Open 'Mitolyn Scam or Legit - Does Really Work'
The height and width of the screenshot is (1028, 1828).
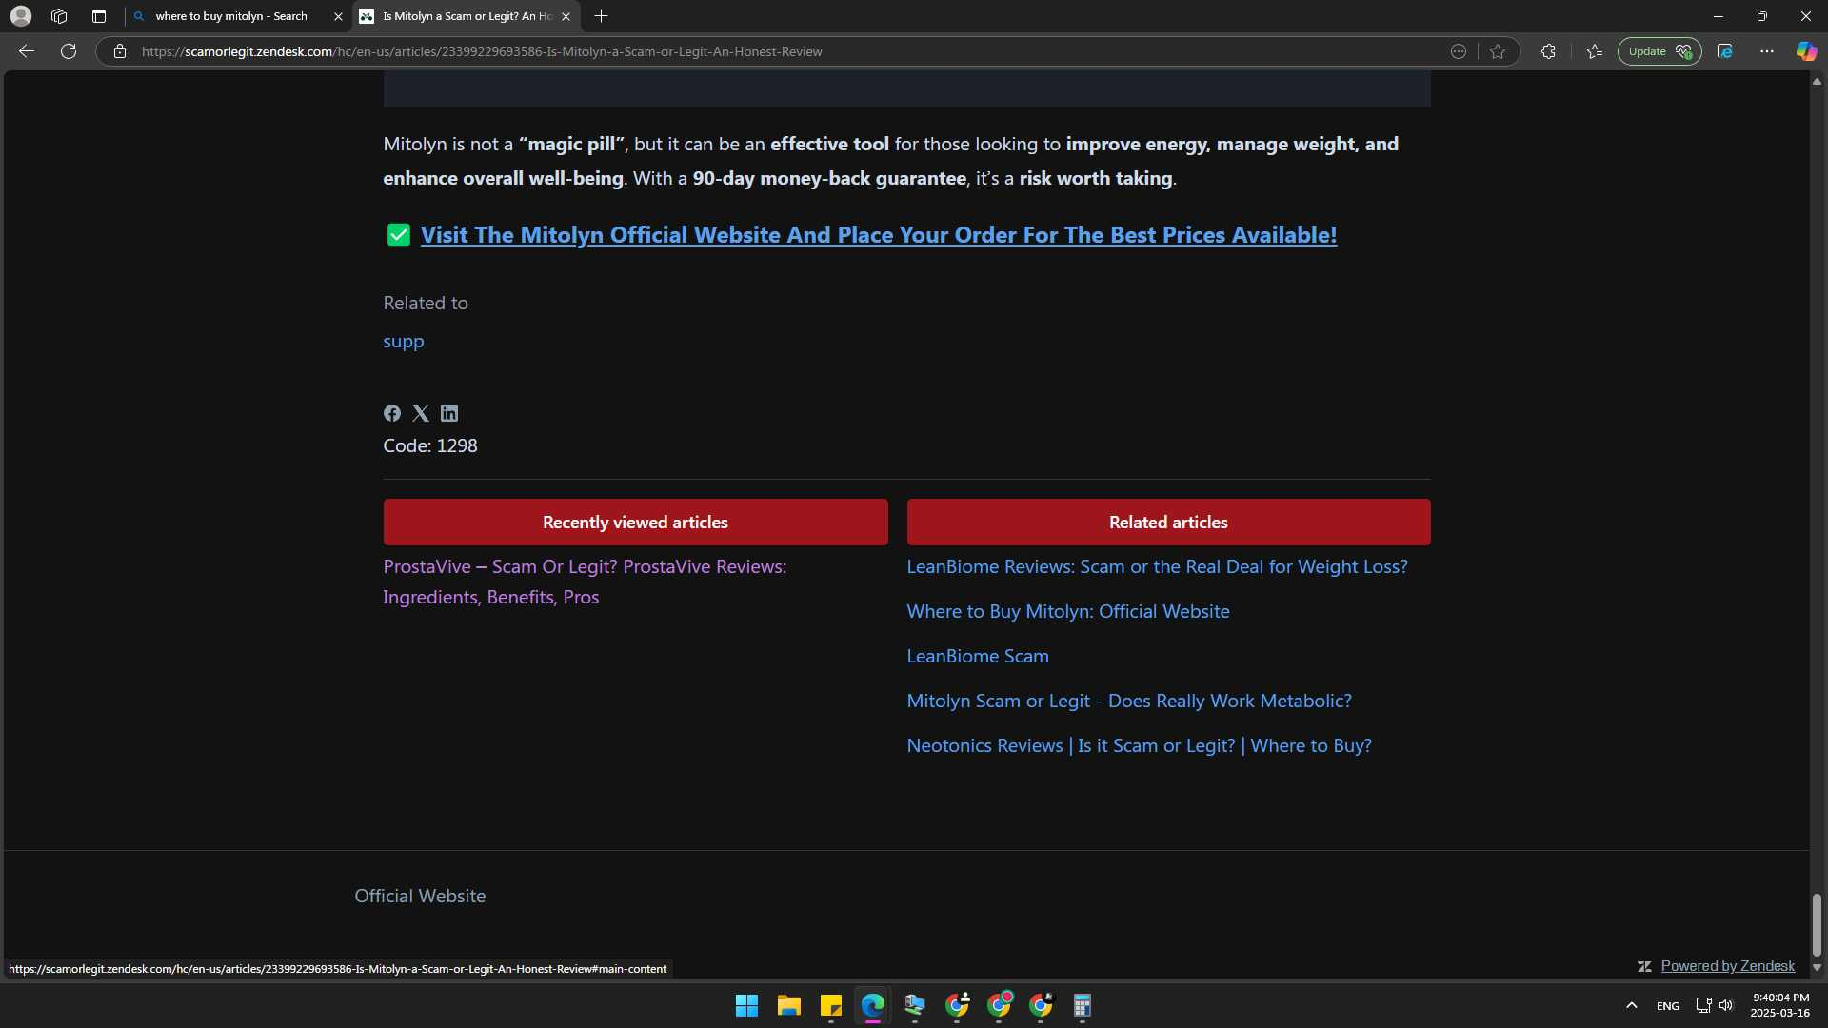(x=1129, y=701)
